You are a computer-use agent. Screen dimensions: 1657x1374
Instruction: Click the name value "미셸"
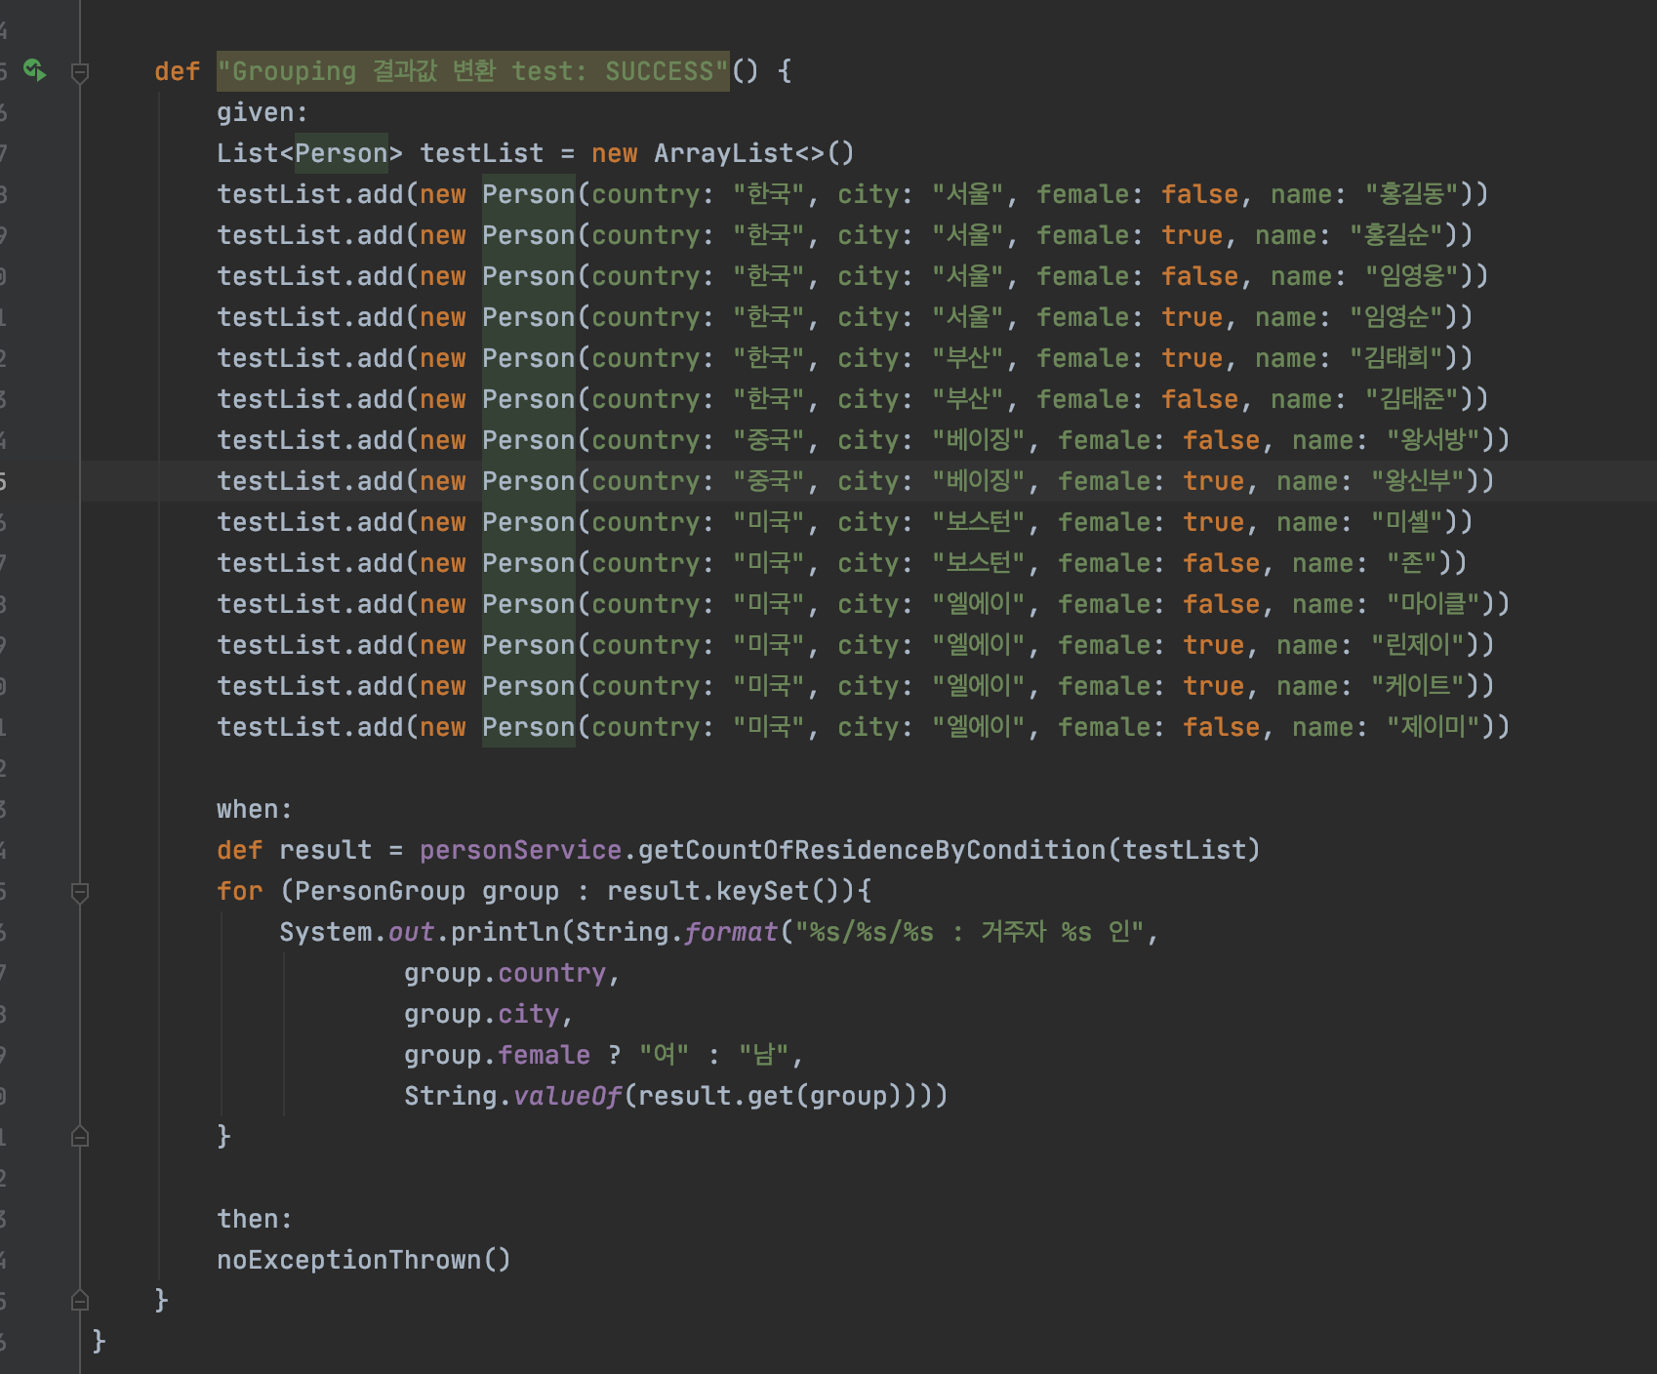click(1407, 522)
